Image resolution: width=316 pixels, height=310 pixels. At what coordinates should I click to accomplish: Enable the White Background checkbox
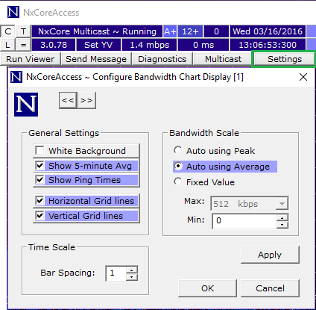click(39, 151)
